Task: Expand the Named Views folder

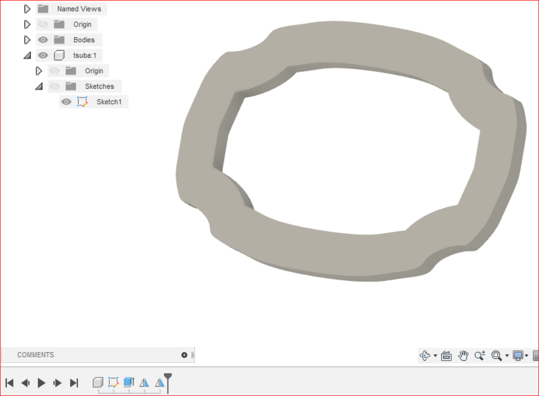Action: click(27, 8)
